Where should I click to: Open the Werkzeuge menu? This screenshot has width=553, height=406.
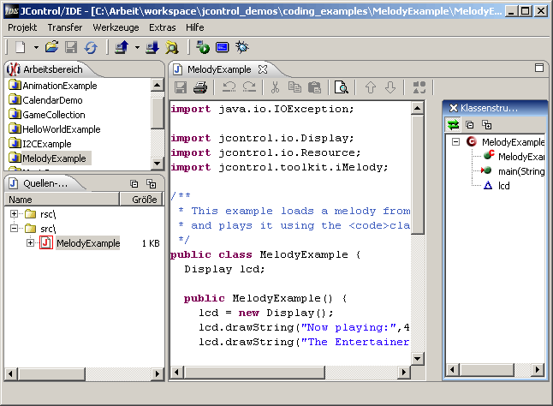116,27
